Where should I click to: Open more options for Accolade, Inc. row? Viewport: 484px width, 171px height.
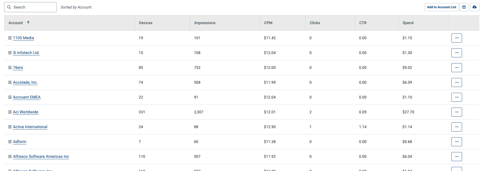coord(457,82)
